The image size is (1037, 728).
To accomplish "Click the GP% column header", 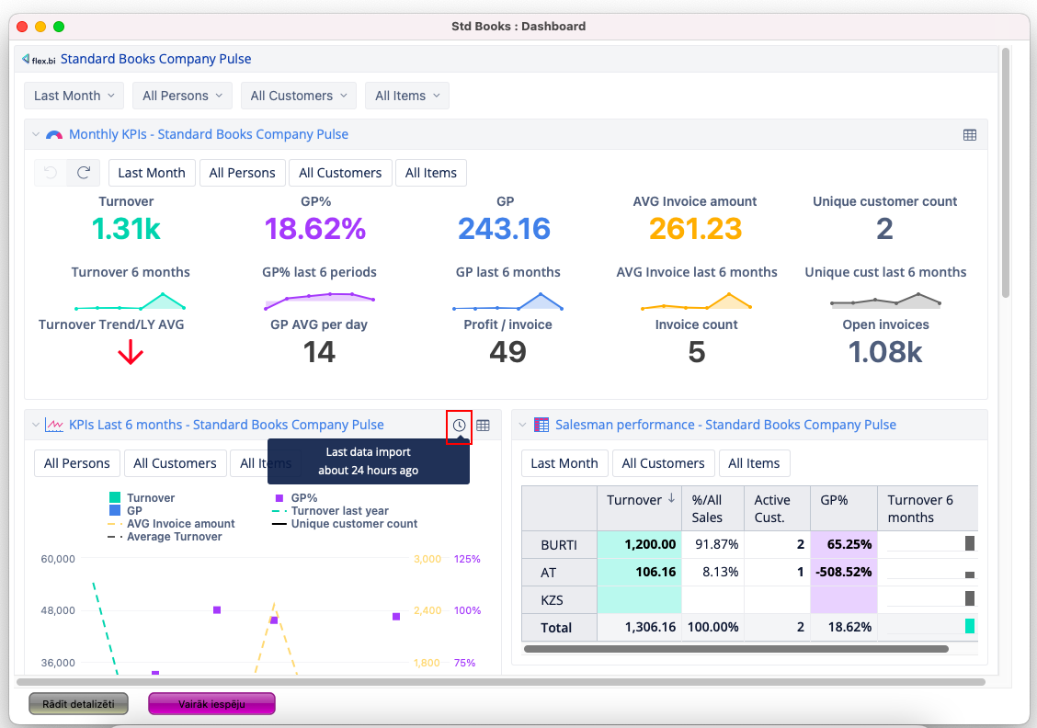I will coord(834,500).
